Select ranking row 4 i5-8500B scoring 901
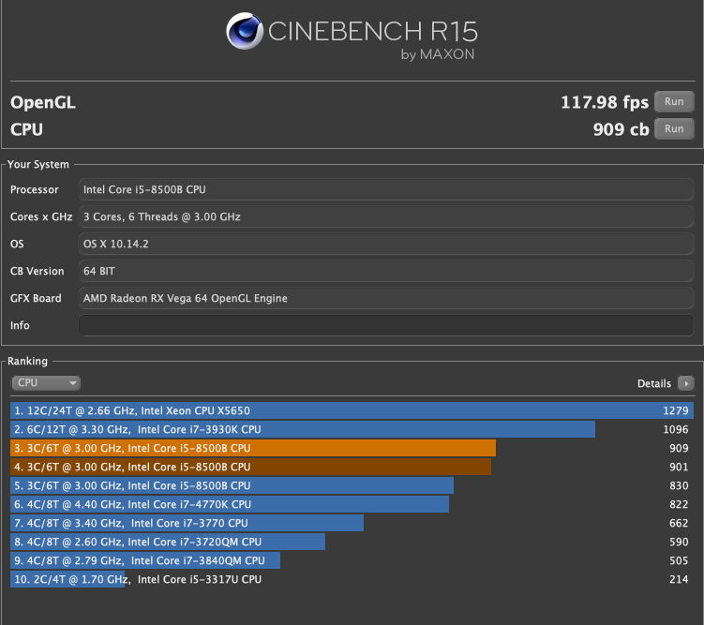The width and height of the screenshot is (704, 625). coord(352,467)
